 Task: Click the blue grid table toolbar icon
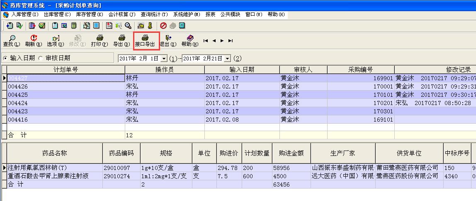point(96,26)
